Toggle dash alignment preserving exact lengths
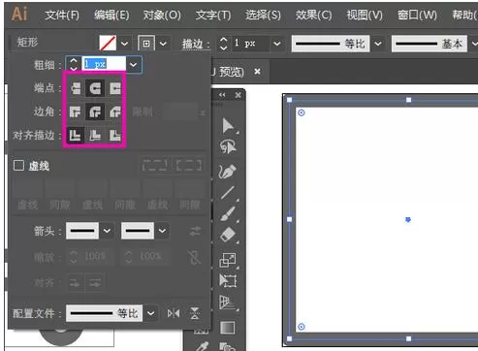478x351 pixels. pos(155,165)
